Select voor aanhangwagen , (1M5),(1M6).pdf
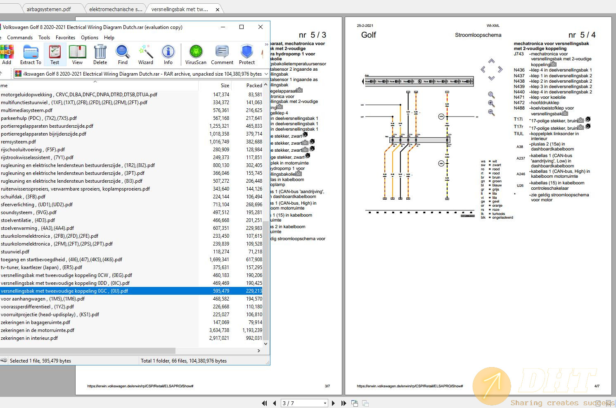 [131, 299]
